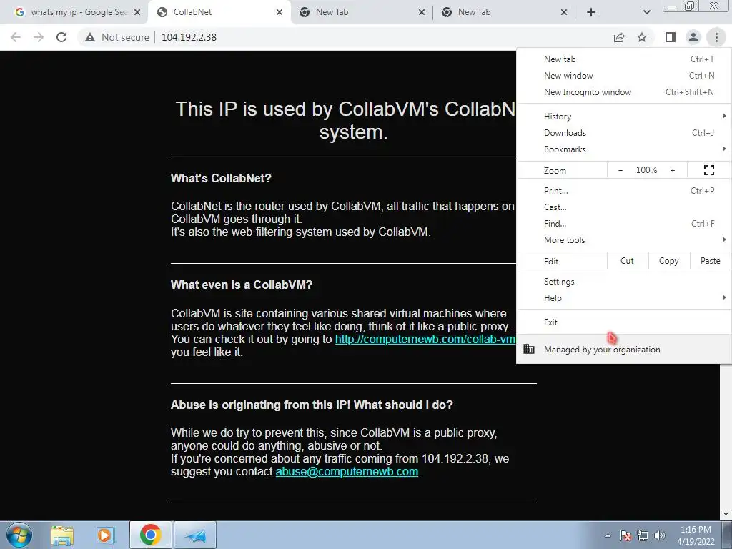Increase zoom with the plus button
The image size is (732, 549).
pos(673,170)
